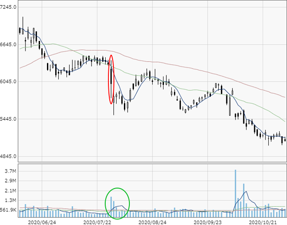Viewport: 287px width, 225px height.
Task: Click the 6645.0 price axis label
Action: point(8,45)
